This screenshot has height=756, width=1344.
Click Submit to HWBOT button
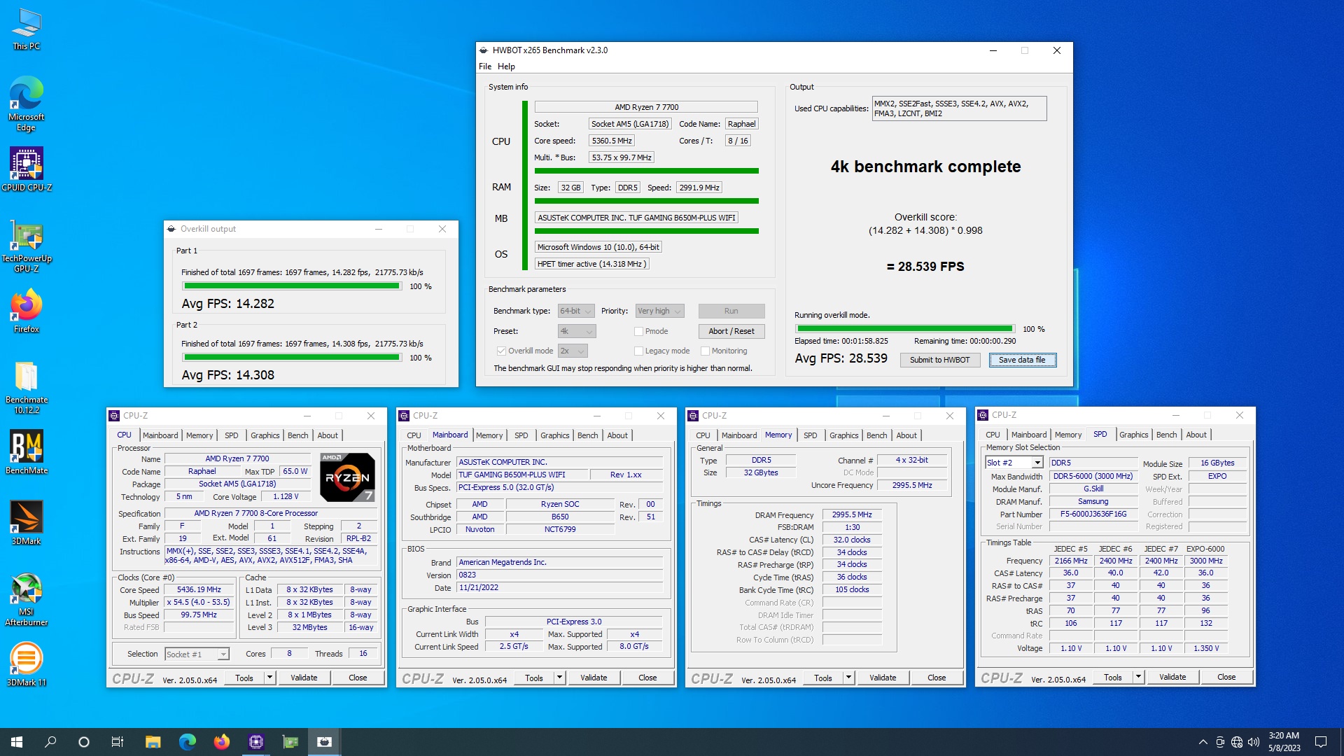pos(939,360)
